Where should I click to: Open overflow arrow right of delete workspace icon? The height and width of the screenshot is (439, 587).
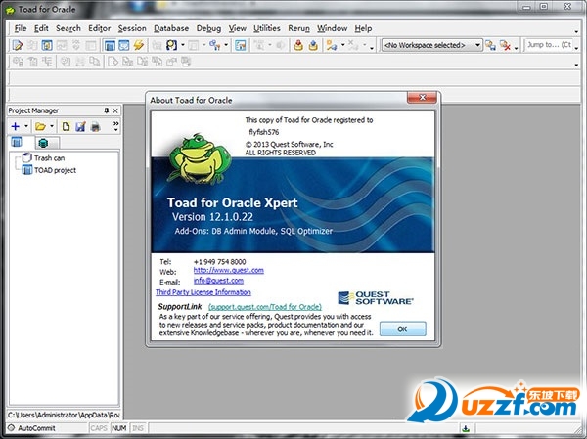[517, 48]
